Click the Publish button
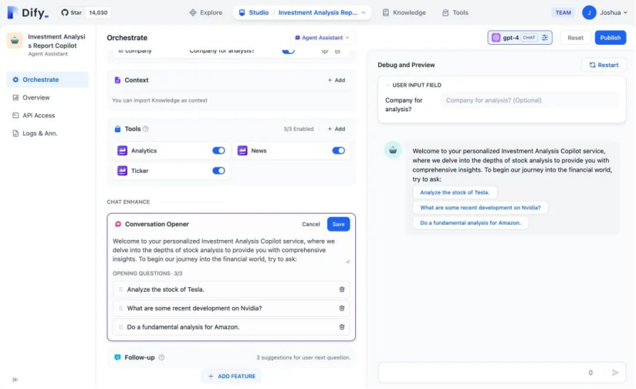This screenshot has width=636, height=389. pyautogui.click(x=610, y=38)
